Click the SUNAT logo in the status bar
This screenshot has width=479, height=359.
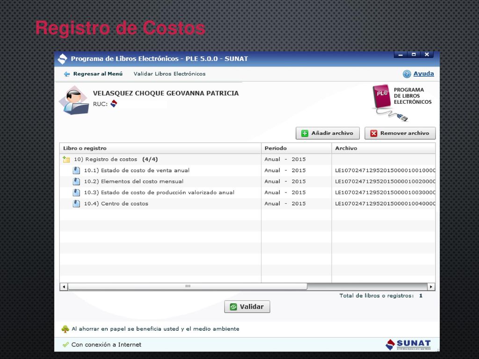408,345
